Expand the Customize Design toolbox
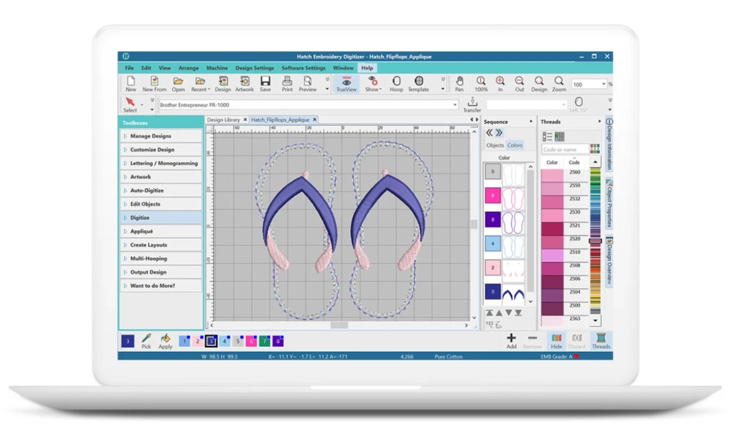 (161, 149)
